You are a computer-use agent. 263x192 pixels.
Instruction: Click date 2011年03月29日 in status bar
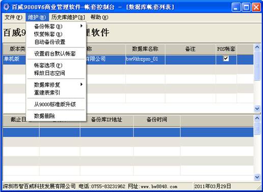point(213,186)
